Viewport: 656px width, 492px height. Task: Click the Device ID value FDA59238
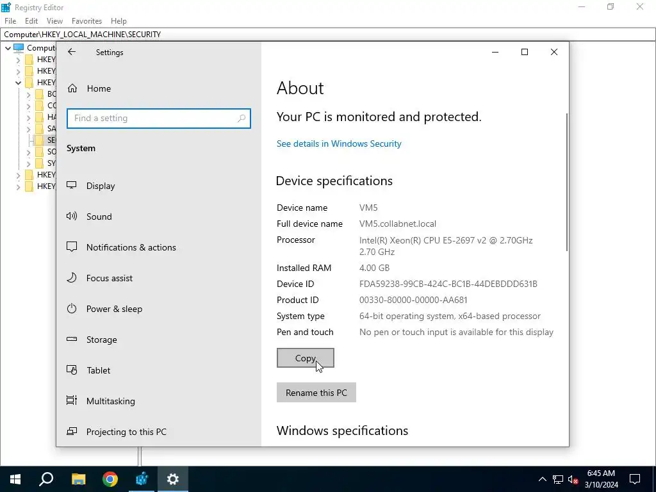pos(448,284)
